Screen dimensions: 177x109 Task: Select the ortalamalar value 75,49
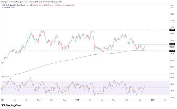coord(13,7)
